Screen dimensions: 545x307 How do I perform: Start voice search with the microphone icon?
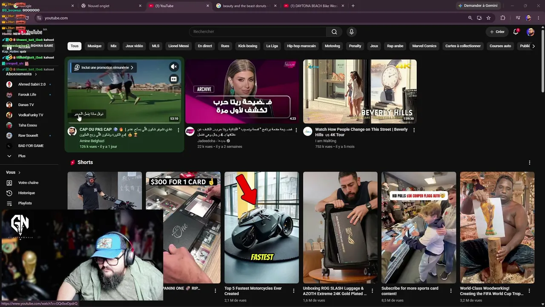(x=351, y=32)
